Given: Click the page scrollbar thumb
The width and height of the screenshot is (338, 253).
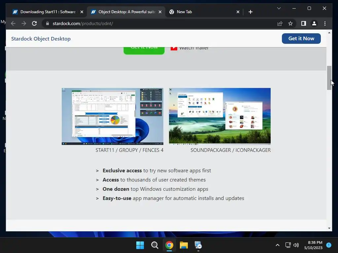Looking at the screenshot, I should click(329, 78).
